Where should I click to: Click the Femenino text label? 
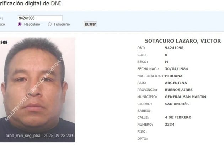tap(62, 24)
